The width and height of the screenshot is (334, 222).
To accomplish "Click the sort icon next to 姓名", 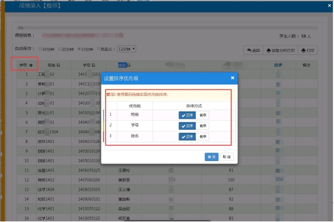I will pos(129,65).
